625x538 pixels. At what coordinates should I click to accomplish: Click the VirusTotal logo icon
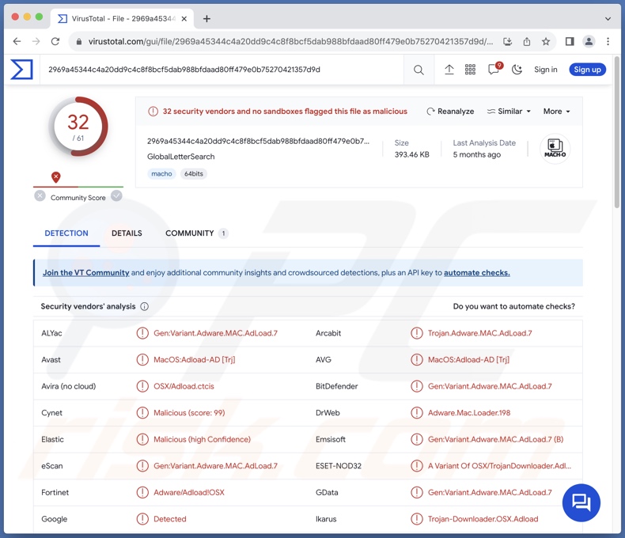click(21, 70)
